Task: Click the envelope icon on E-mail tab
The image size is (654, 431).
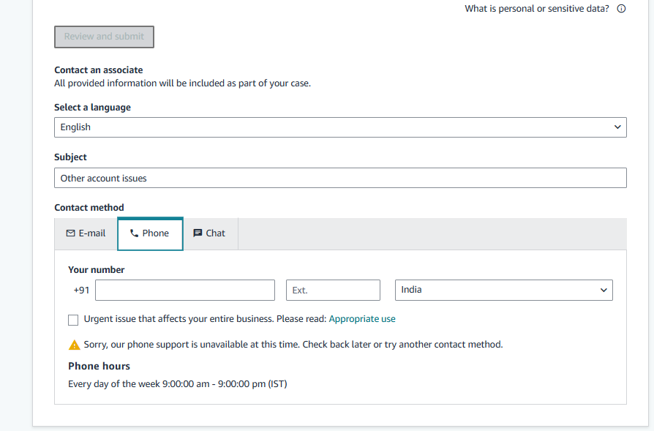Action: click(70, 233)
